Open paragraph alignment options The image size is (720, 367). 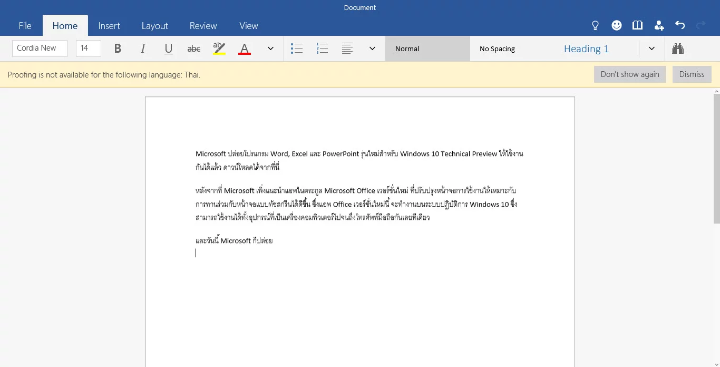coord(347,49)
